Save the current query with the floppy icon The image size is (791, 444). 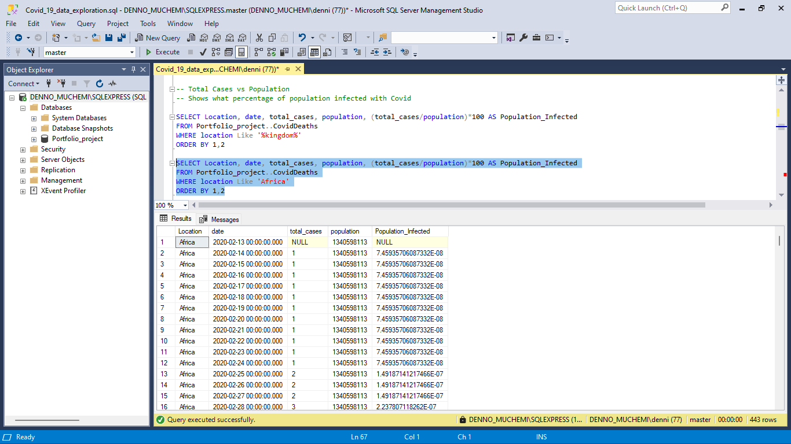pyautogui.click(x=109, y=38)
